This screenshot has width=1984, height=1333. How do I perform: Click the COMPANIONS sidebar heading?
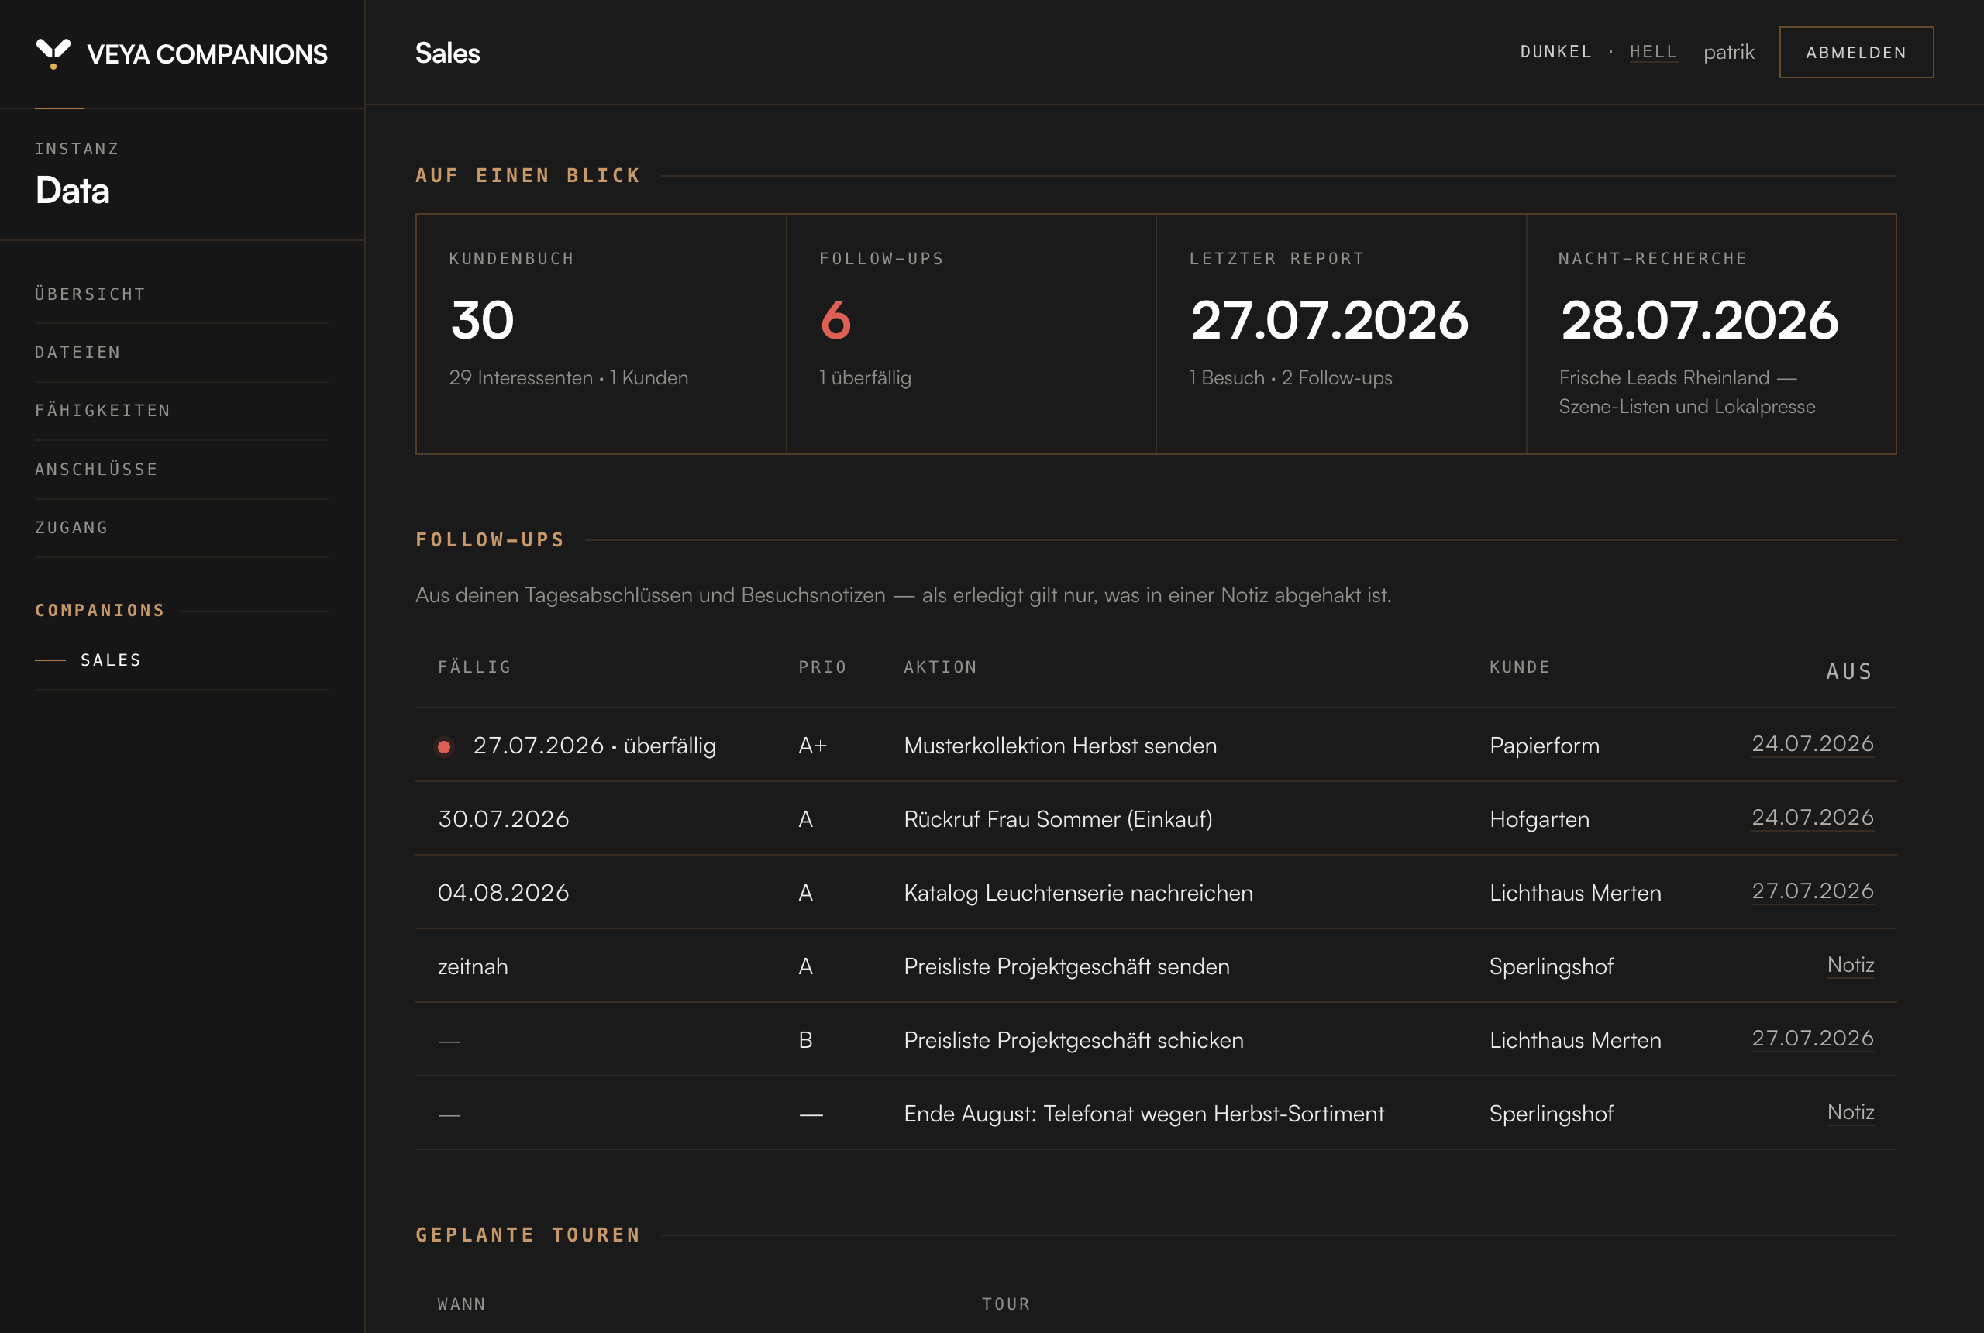coord(100,611)
